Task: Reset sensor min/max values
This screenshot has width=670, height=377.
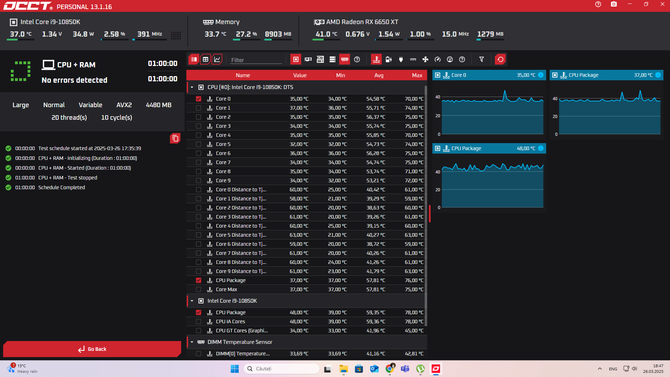Action: (x=500, y=59)
